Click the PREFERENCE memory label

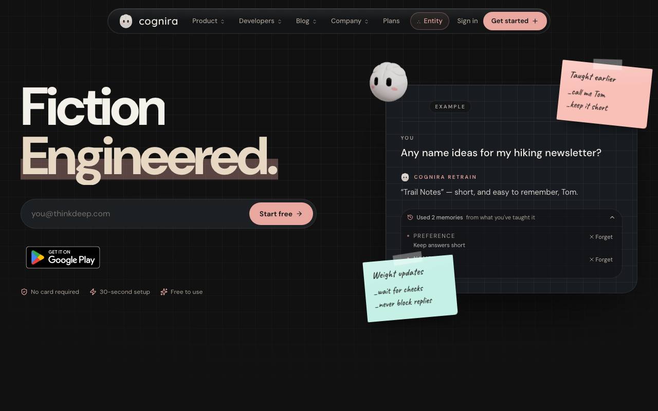434,236
